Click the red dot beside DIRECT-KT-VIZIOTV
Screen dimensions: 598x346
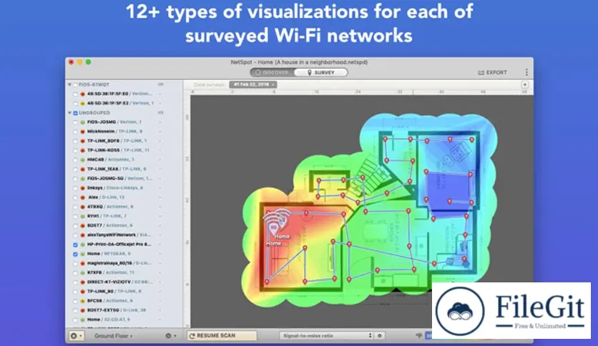pos(82,282)
